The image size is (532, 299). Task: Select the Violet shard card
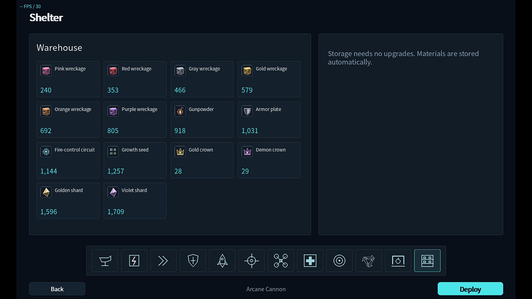(135, 201)
